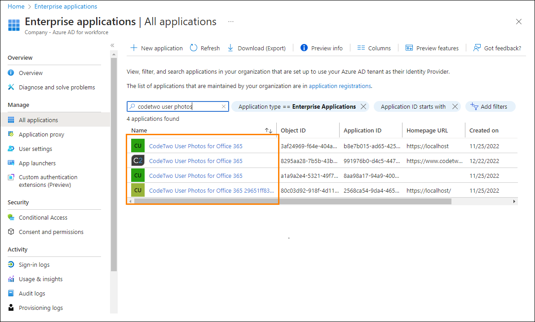Click the Homepage URL column header
Viewport: 535px width, 322px height.
427,130
